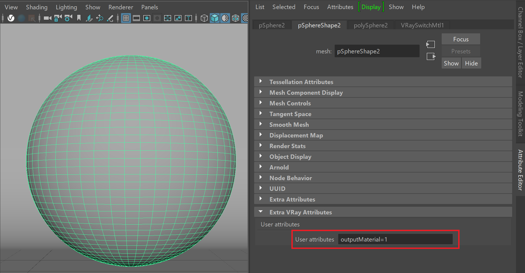Toggle the Lock Camera icon

point(58,18)
